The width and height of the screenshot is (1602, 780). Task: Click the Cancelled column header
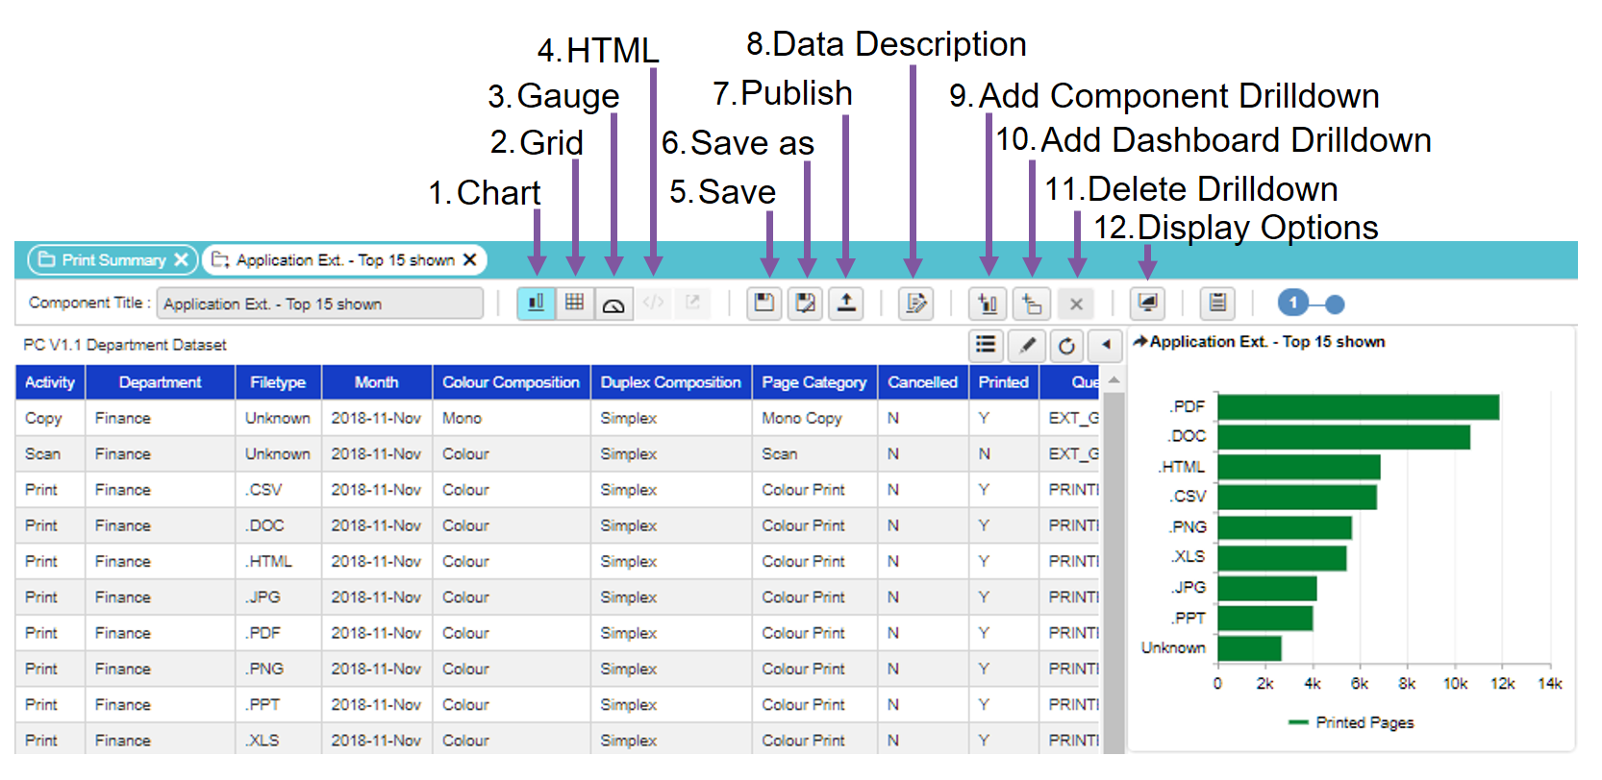(x=923, y=382)
